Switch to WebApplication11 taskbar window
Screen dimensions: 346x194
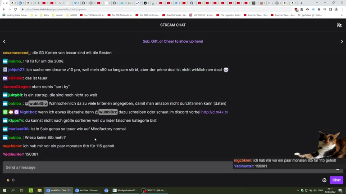[x=125, y=190]
